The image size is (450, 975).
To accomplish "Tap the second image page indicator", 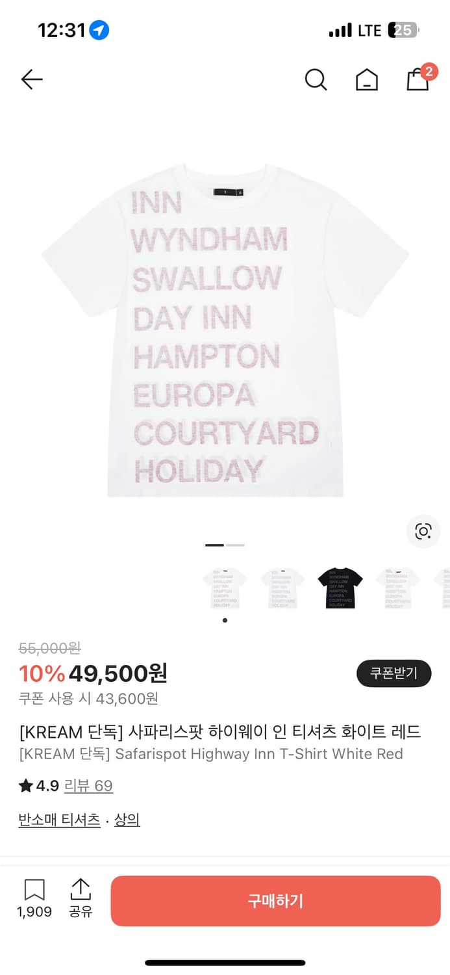I will click(235, 545).
